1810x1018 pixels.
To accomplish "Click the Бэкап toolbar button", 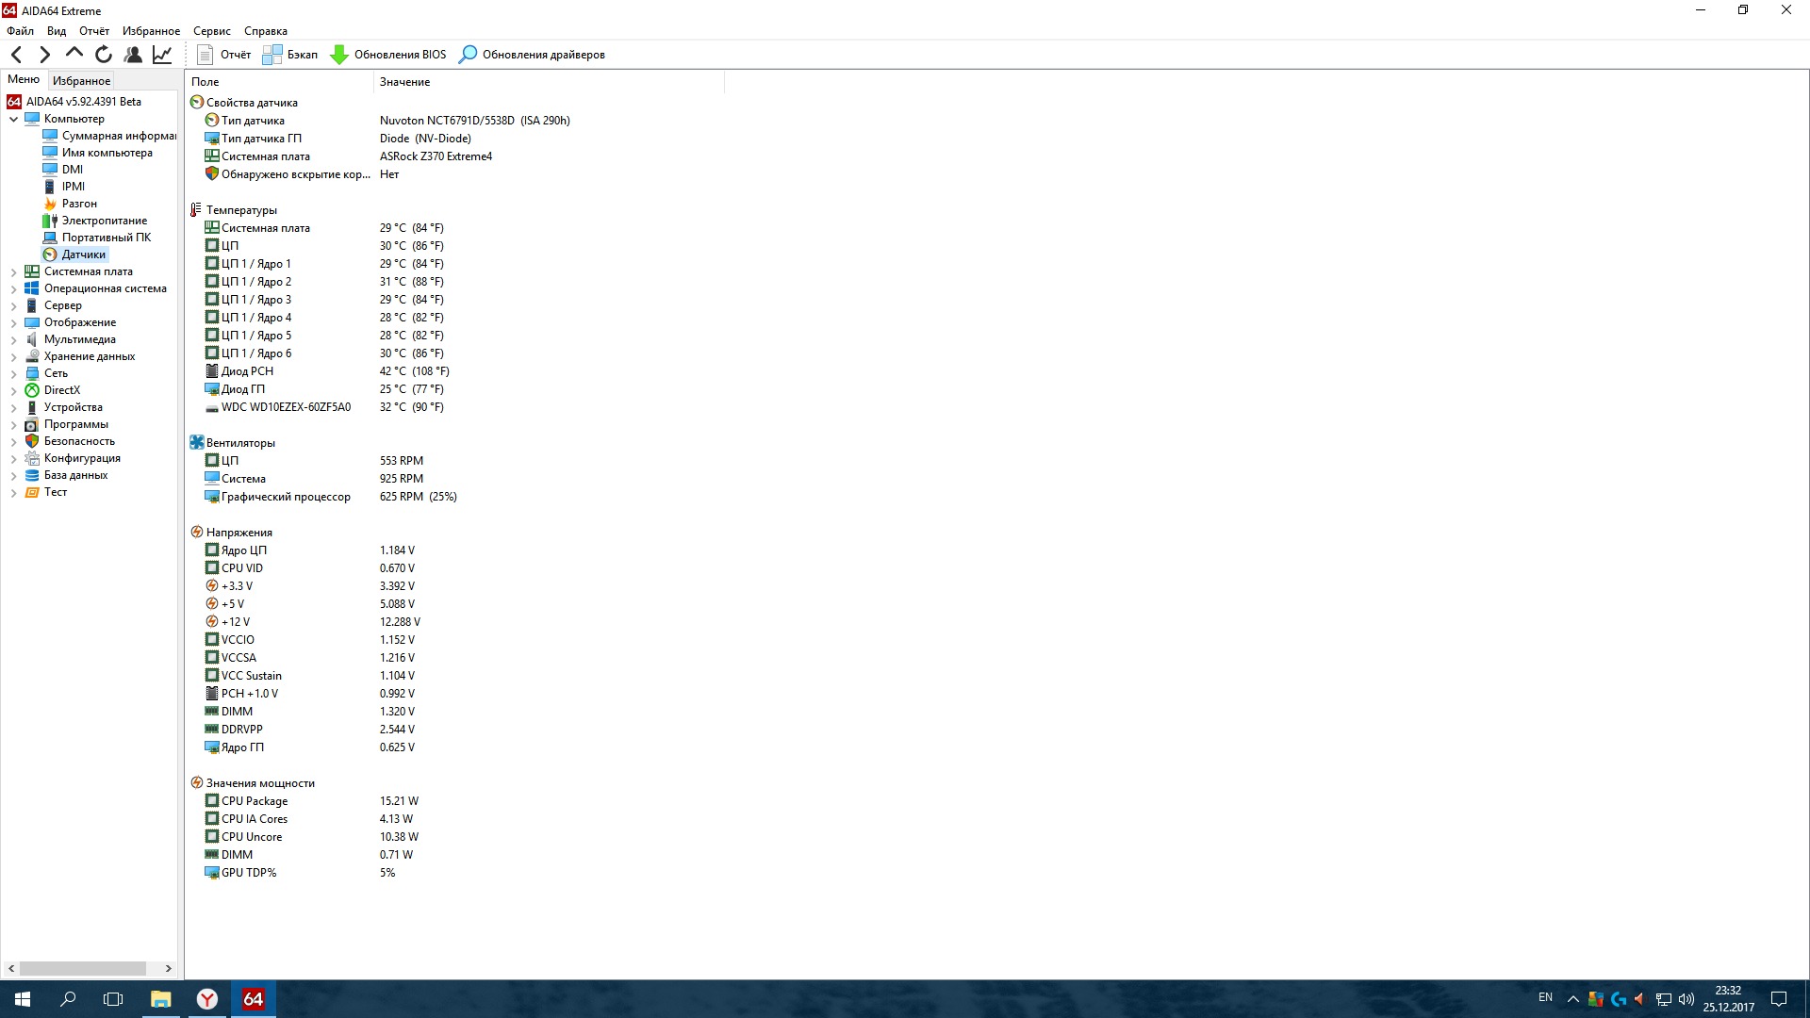I will [290, 55].
